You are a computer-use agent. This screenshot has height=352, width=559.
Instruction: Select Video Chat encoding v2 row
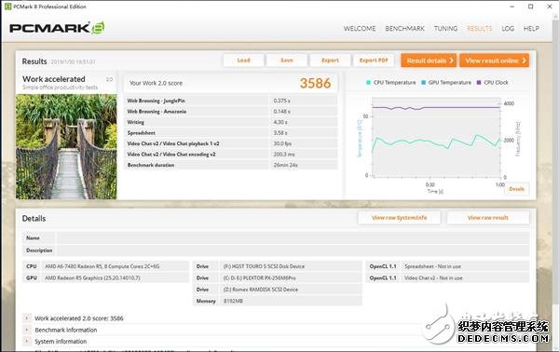pyautogui.click(x=231, y=155)
